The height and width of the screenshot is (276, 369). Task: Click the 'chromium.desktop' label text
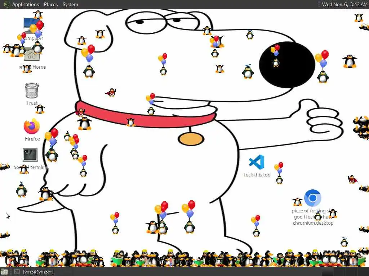pyautogui.click(x=313, y=223)
